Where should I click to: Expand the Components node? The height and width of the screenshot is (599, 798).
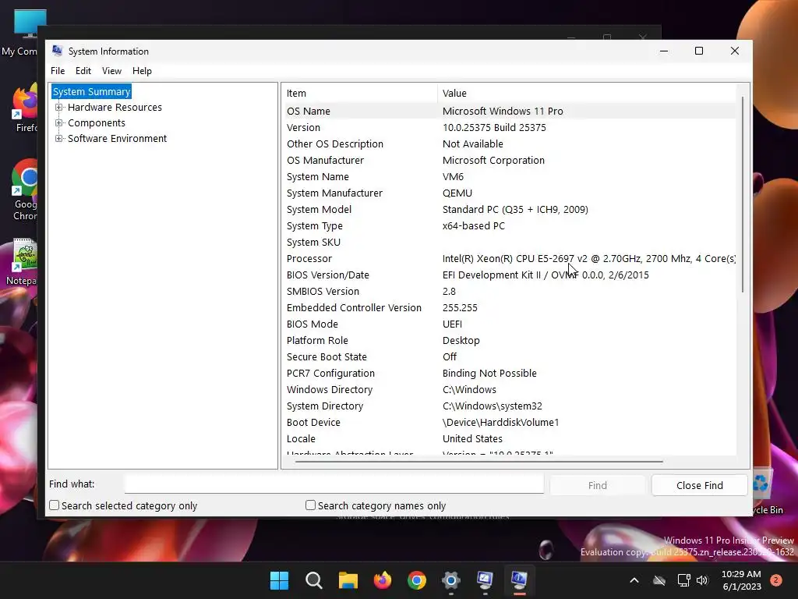point(59,122)
